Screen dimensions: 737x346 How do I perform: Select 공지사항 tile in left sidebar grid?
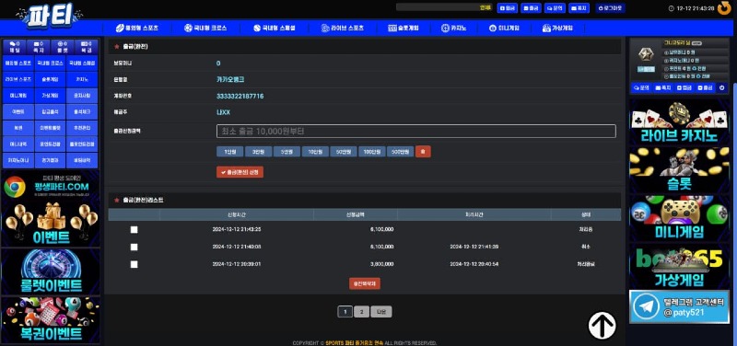click(82, 96)
